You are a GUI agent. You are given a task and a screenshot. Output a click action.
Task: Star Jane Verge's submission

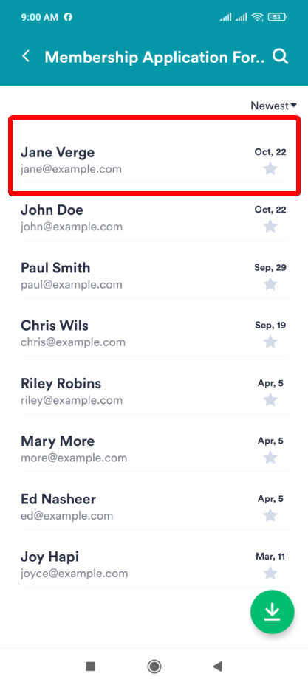pyautogui.click(x=270, y=168)
